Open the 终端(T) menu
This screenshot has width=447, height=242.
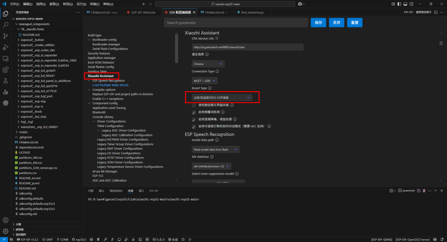95,4
